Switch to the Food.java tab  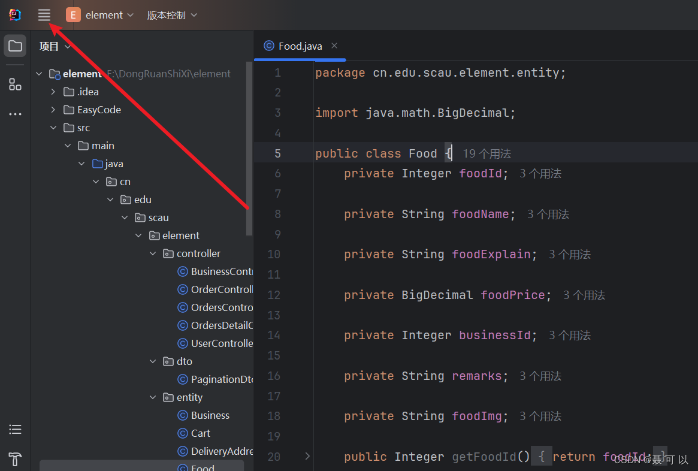click(x=300, y=46)
